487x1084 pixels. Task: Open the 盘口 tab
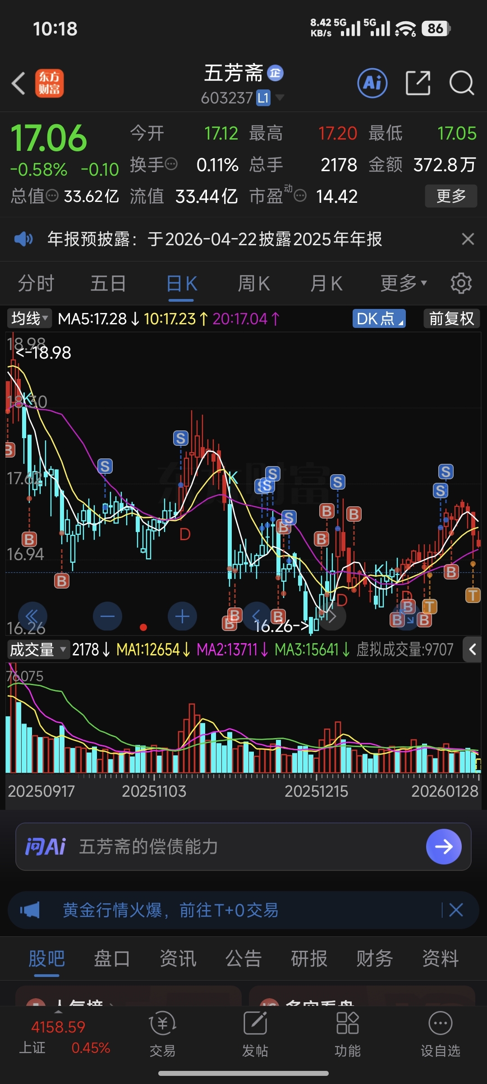[x=112, y=958]
